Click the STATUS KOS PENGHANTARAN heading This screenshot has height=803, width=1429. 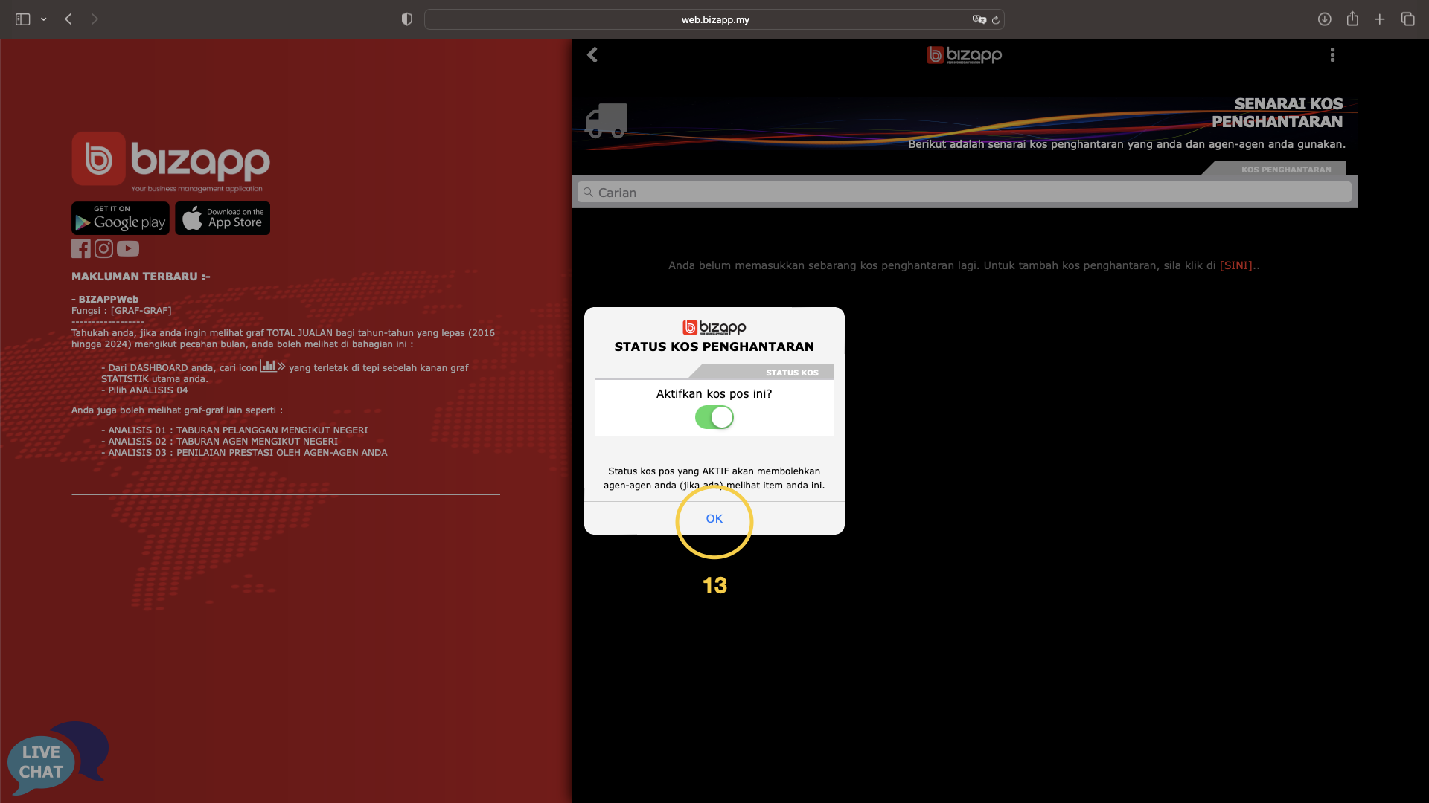[714, 346]
